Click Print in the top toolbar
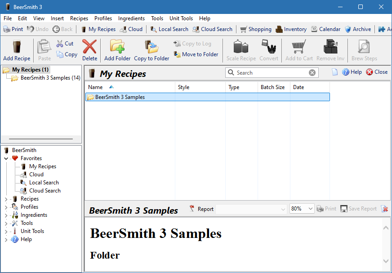The image size is (392, 273). pos(13,29)
